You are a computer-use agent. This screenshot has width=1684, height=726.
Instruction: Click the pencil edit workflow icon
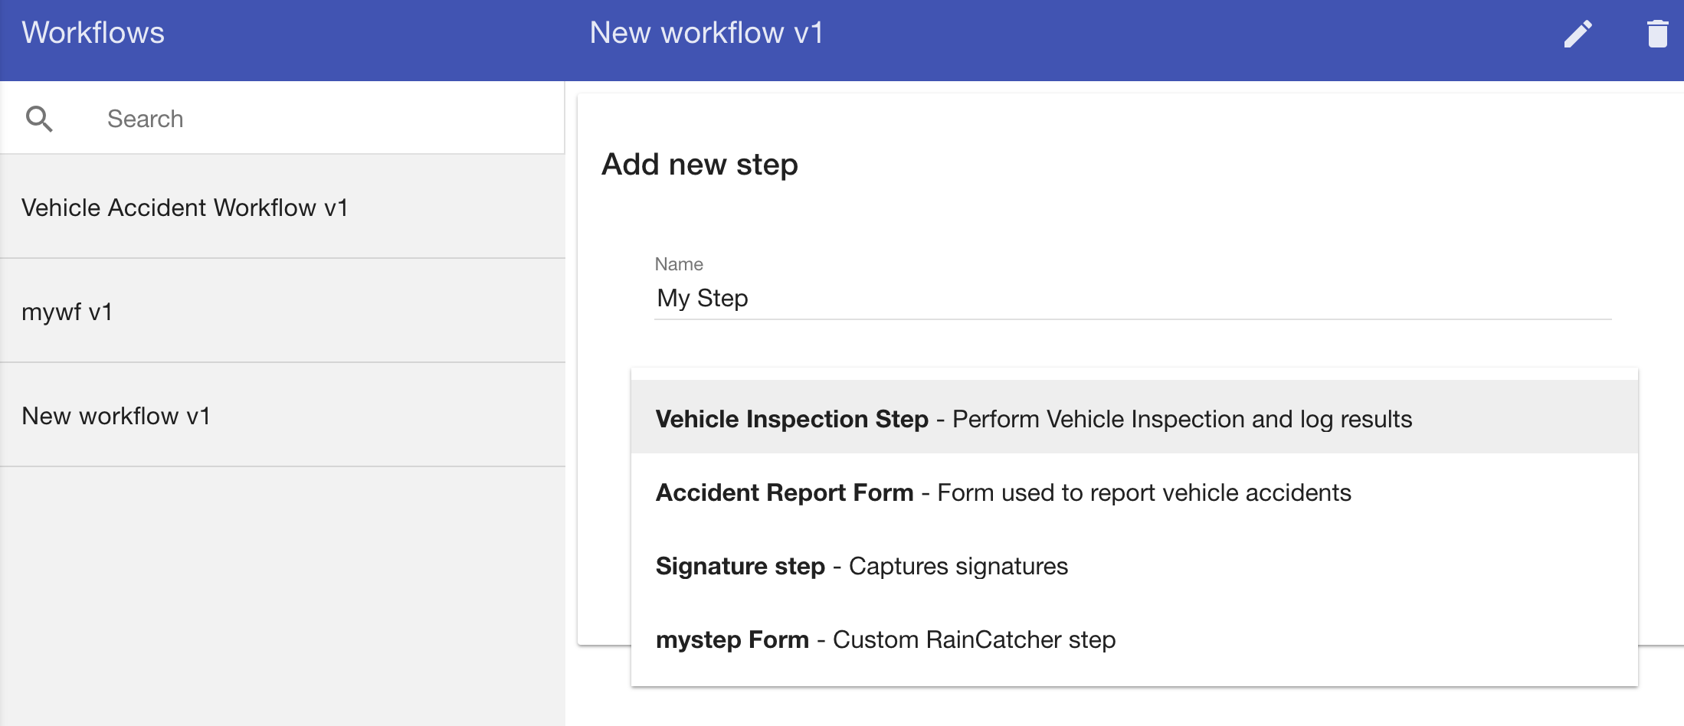click(x=1578, y=34)
